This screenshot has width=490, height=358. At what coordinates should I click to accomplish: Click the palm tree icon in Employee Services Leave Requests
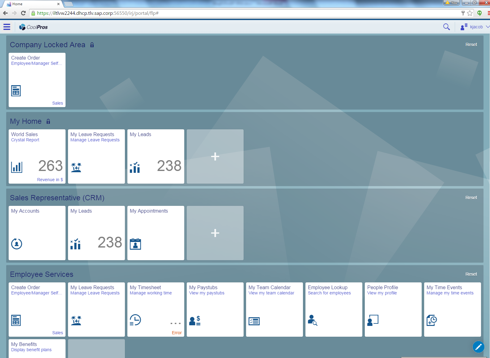click(76, 320)
